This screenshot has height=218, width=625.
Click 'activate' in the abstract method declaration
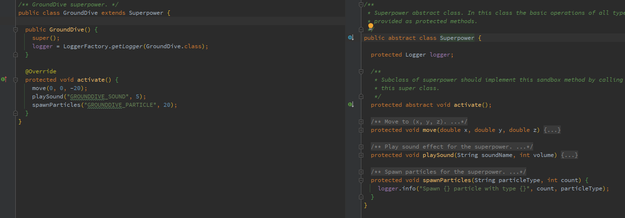(x=468, y=105)
